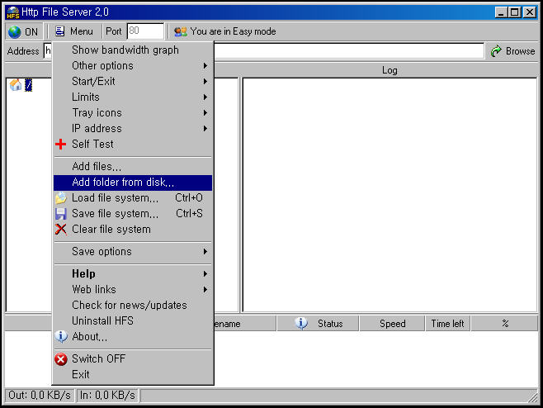Click the green Browse arrow icon
Screen dimensions: 543x408
click(496, 51)
